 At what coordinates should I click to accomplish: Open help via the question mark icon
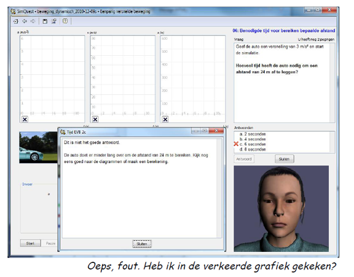click(65, 21)
